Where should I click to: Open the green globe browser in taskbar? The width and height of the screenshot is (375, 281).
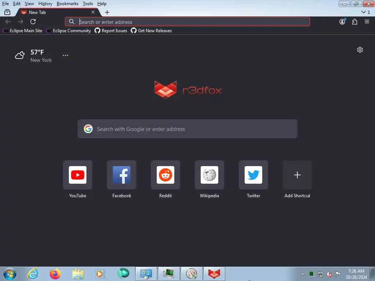click(123, 274)
